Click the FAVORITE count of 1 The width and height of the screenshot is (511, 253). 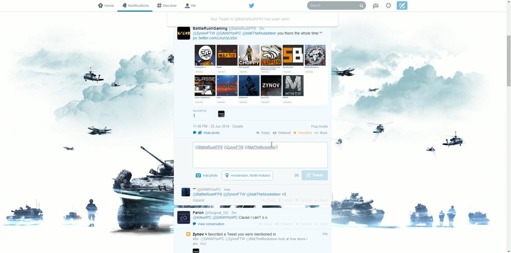click(194, 116)
